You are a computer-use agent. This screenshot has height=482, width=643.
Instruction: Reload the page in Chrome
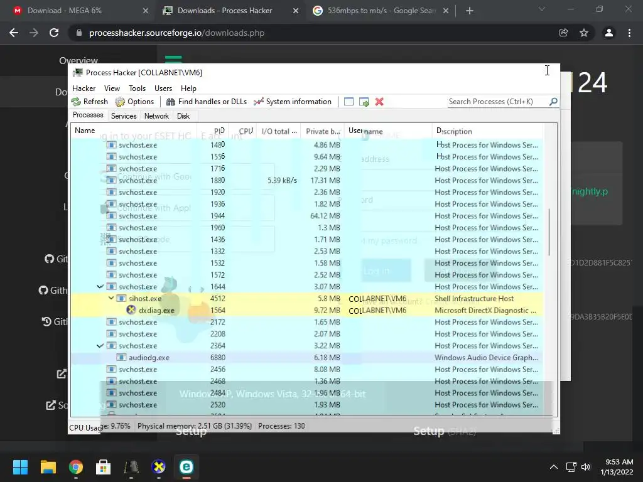pos(54,33)
